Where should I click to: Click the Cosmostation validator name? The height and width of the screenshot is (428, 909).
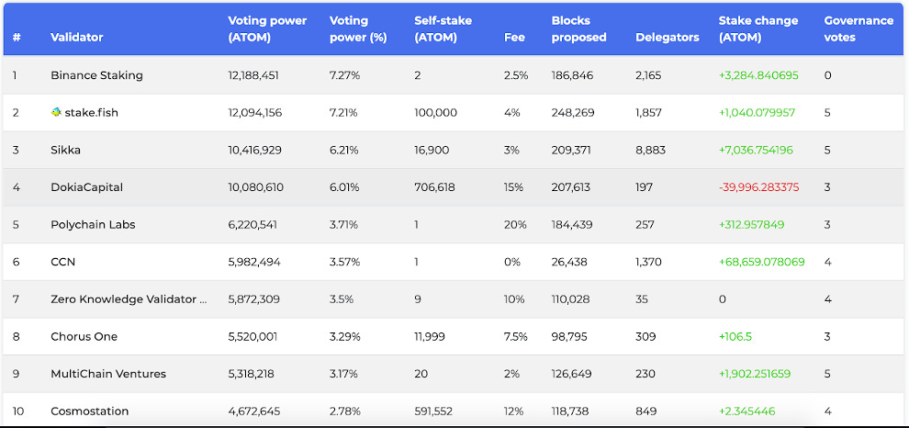point(89,411)
